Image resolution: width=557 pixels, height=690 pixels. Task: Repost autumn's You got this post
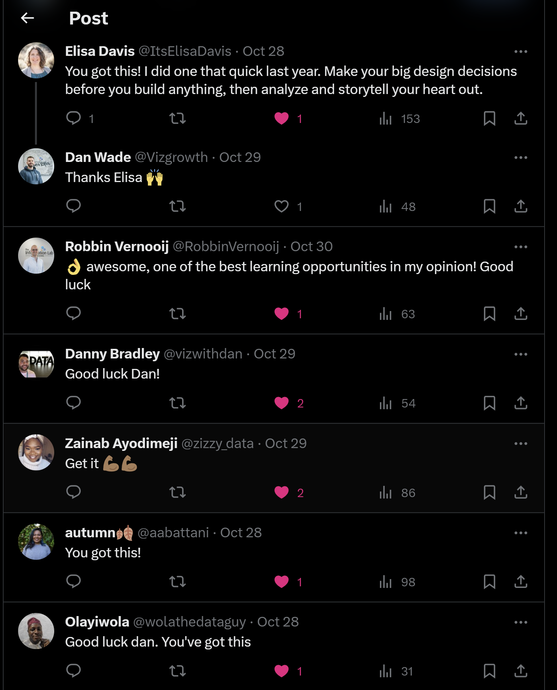[x=177, y=581]
